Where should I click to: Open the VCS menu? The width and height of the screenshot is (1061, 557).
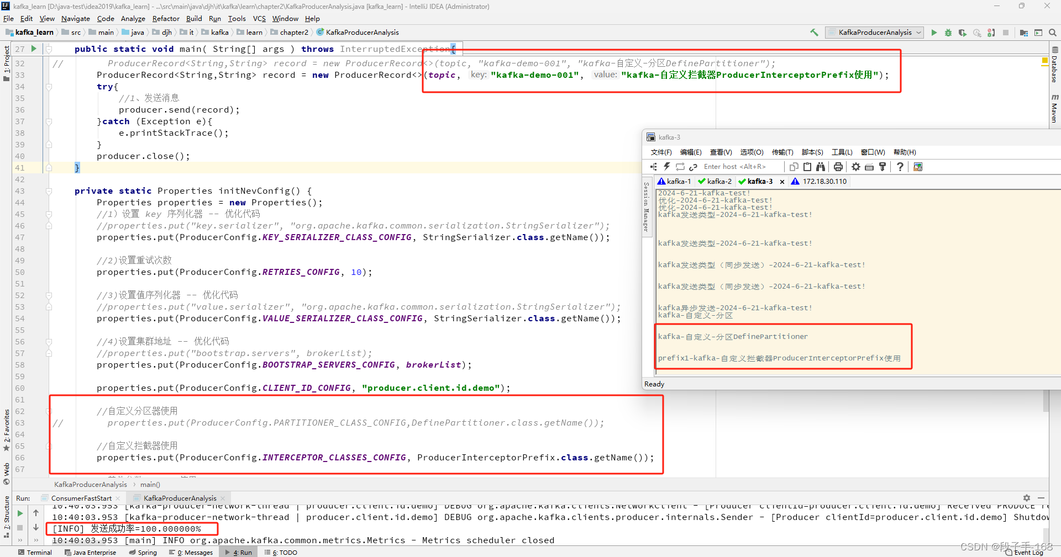[x=259, y=18]
